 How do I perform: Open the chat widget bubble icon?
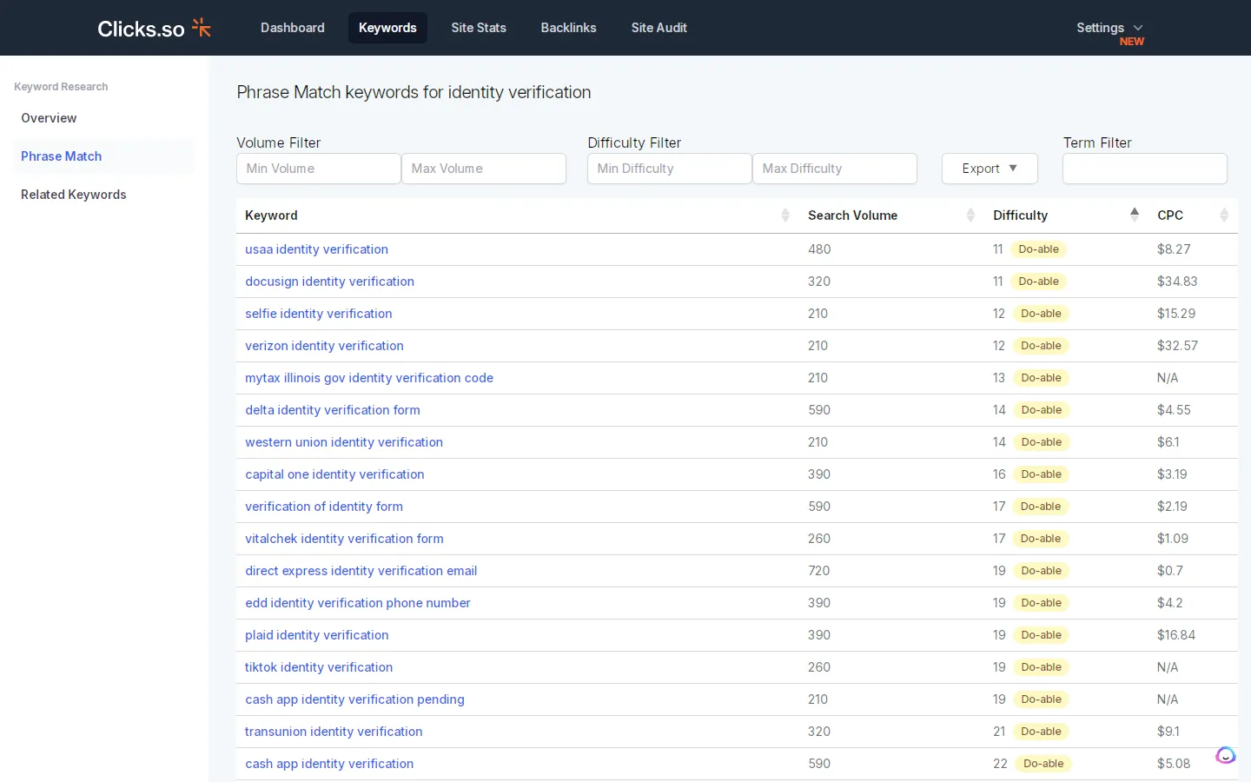coord(1226,755)
